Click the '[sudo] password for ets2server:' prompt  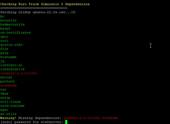click(32, 122)
